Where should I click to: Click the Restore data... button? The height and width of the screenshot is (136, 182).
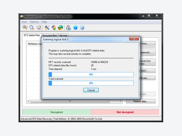[x=141, y=101]
